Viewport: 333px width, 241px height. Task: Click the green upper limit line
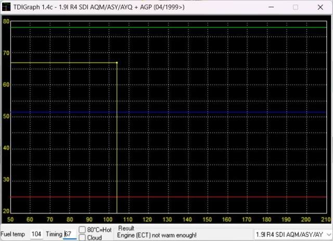[x=208, y=28]
